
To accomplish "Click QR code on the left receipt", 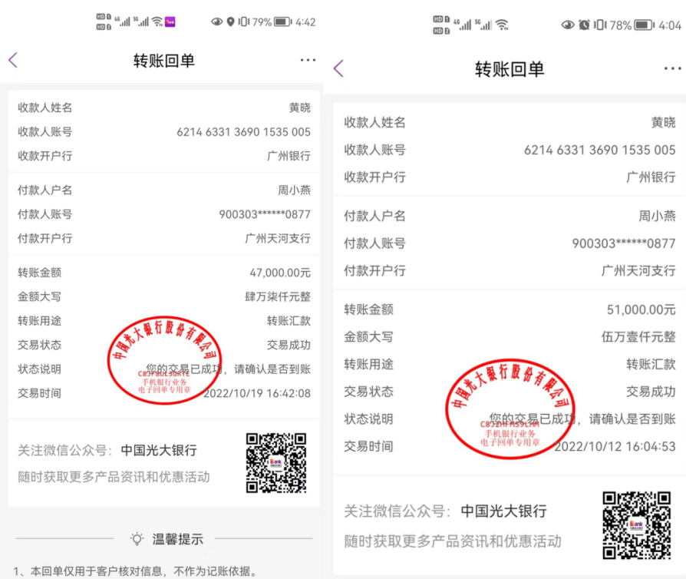I will pyautogui.click(x=275, y=462).
